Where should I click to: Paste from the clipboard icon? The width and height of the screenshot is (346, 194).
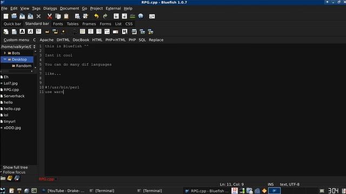tap(66, 16)
